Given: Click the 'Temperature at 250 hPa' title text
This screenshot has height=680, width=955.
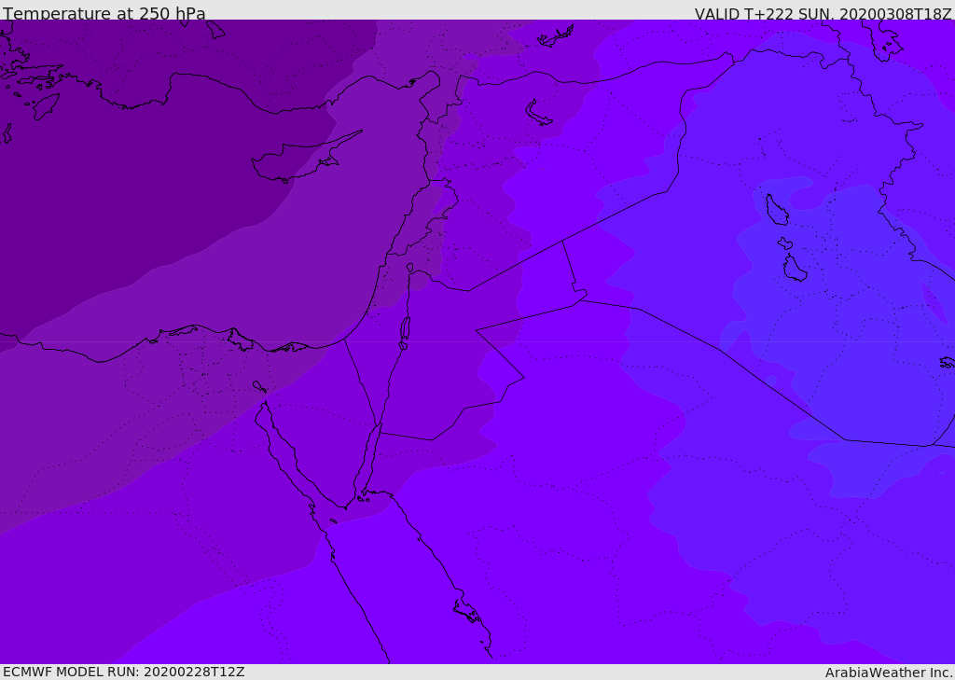Looking at the screenshot, I should tap(104, 13).
